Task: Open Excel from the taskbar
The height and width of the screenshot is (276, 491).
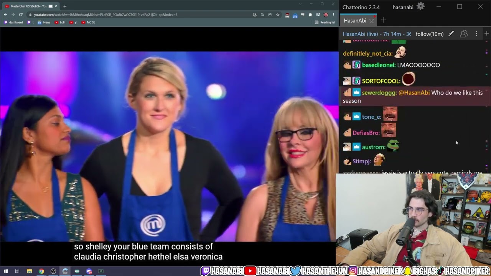Action: [x=101, y=271]
